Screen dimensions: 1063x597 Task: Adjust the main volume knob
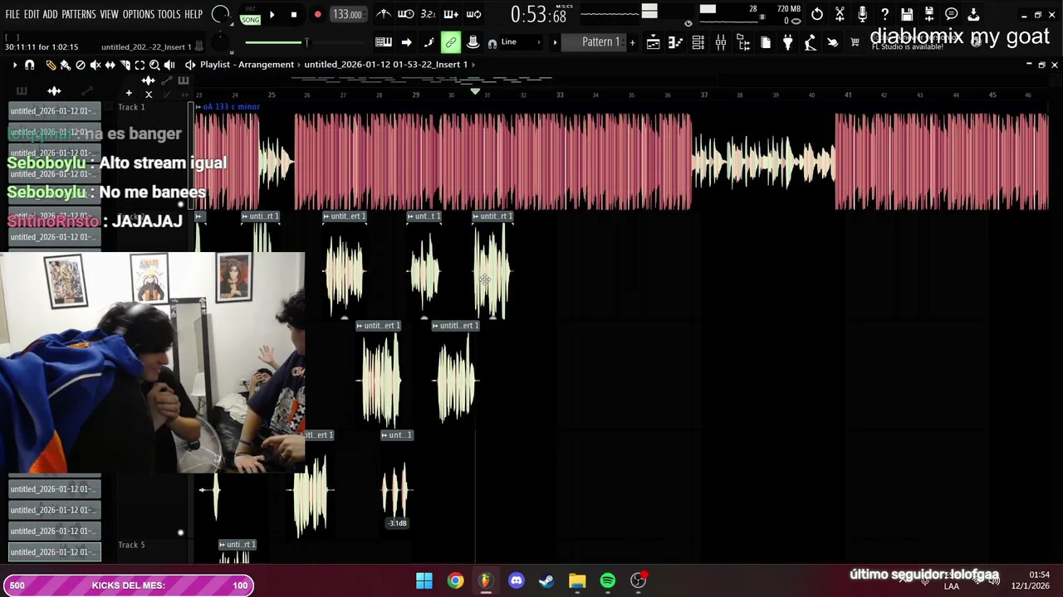coord(221,14)
